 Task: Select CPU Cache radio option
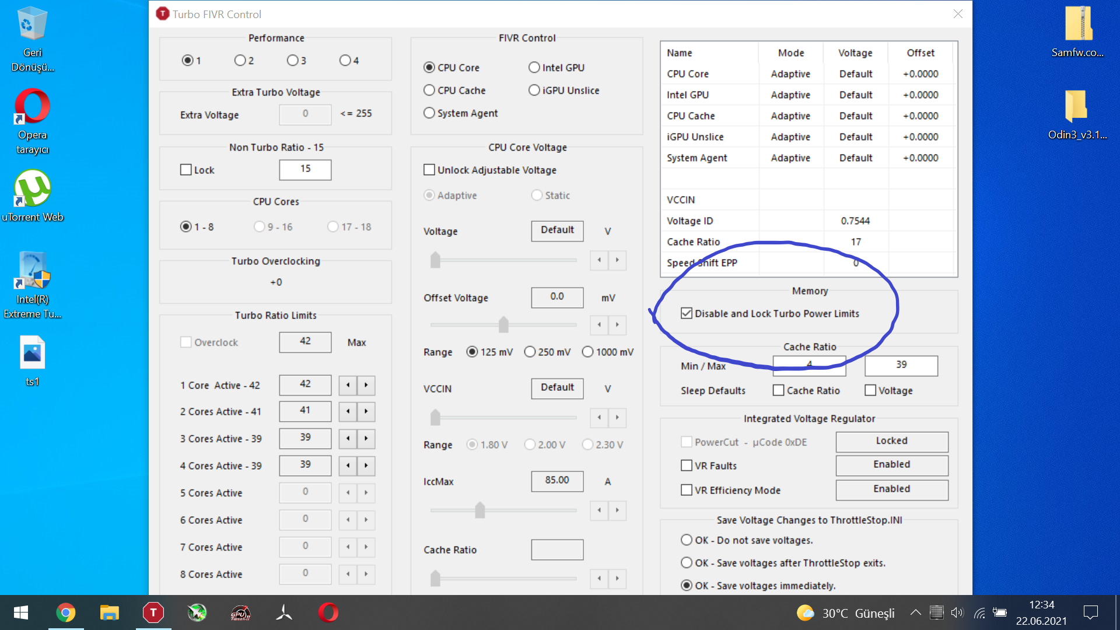coord(429,90)
